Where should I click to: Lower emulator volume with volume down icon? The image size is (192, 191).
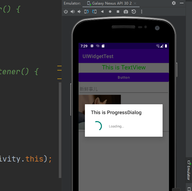(79, 12)
